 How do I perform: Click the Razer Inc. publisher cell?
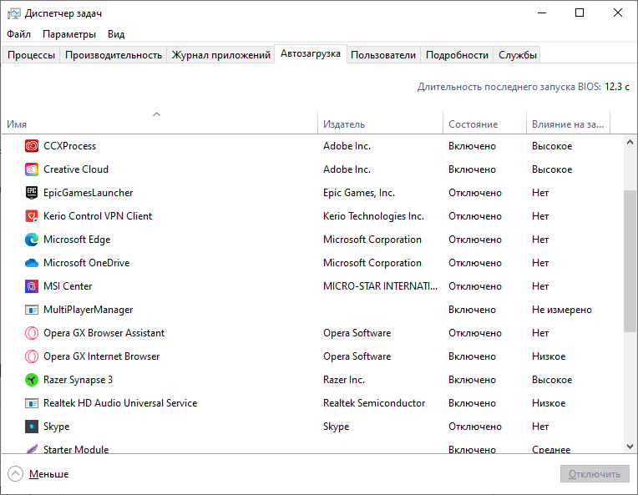pos(344,380)
